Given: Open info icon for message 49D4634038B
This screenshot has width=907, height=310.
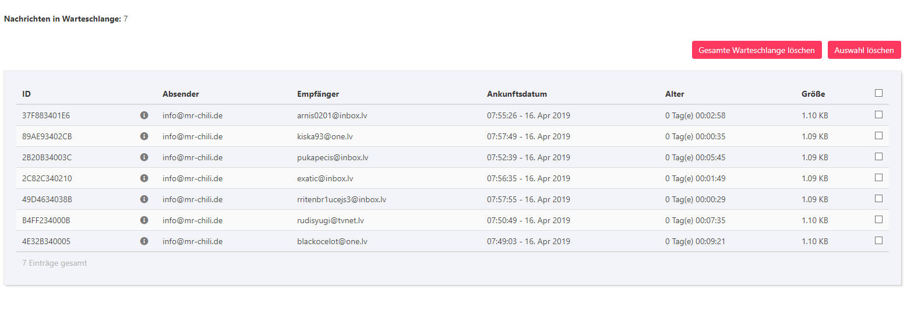Looking at the screenshot, I should point(144,199).
